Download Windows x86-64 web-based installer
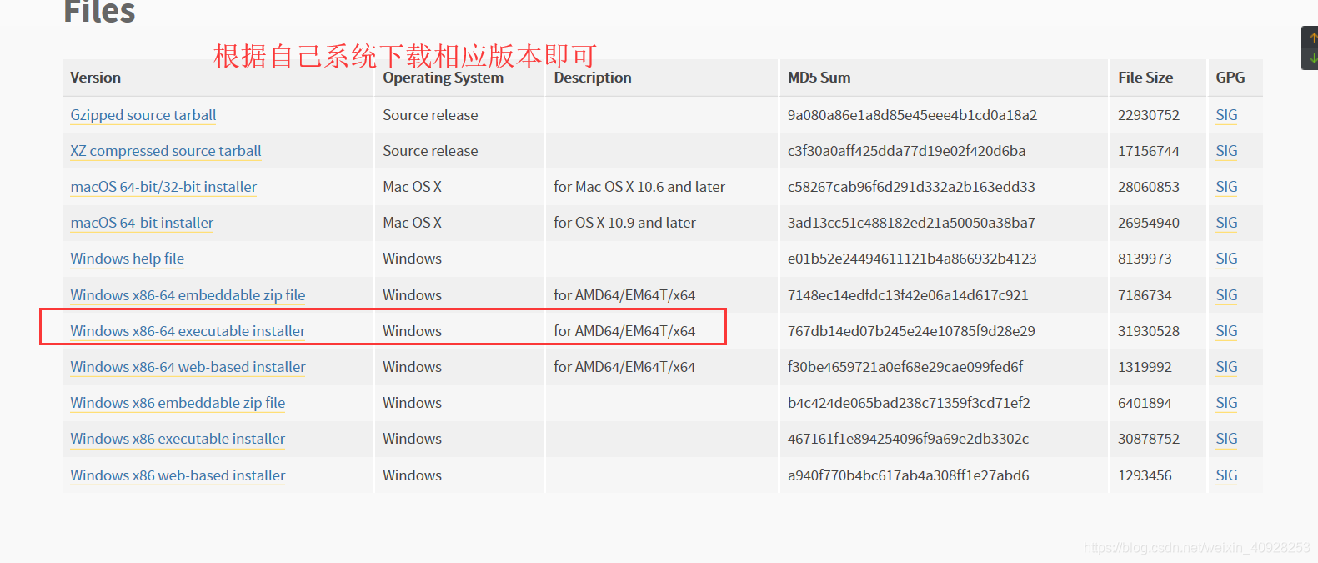Image resolution: width=1318 pixels, height=563 pixels. 188,367
